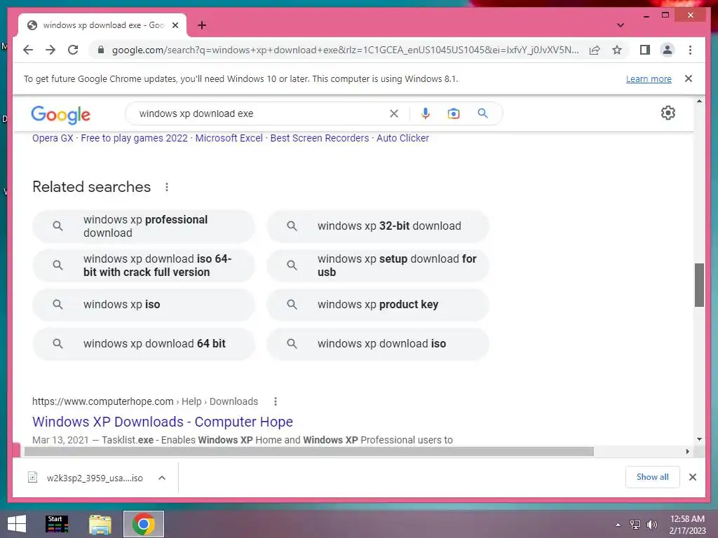The image size is (718, 538).
Task: View site information padlock icon
Action: pyautogui.click(x=101, y=50)
